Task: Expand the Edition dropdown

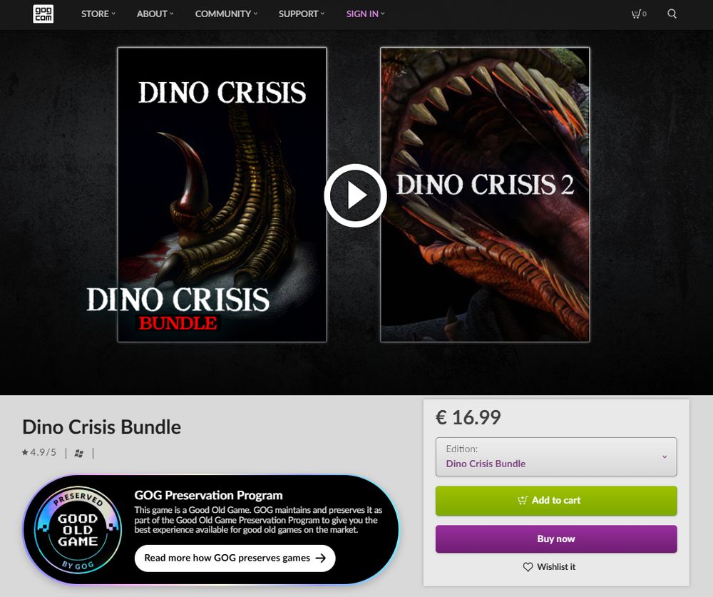Action: point(555,456)
